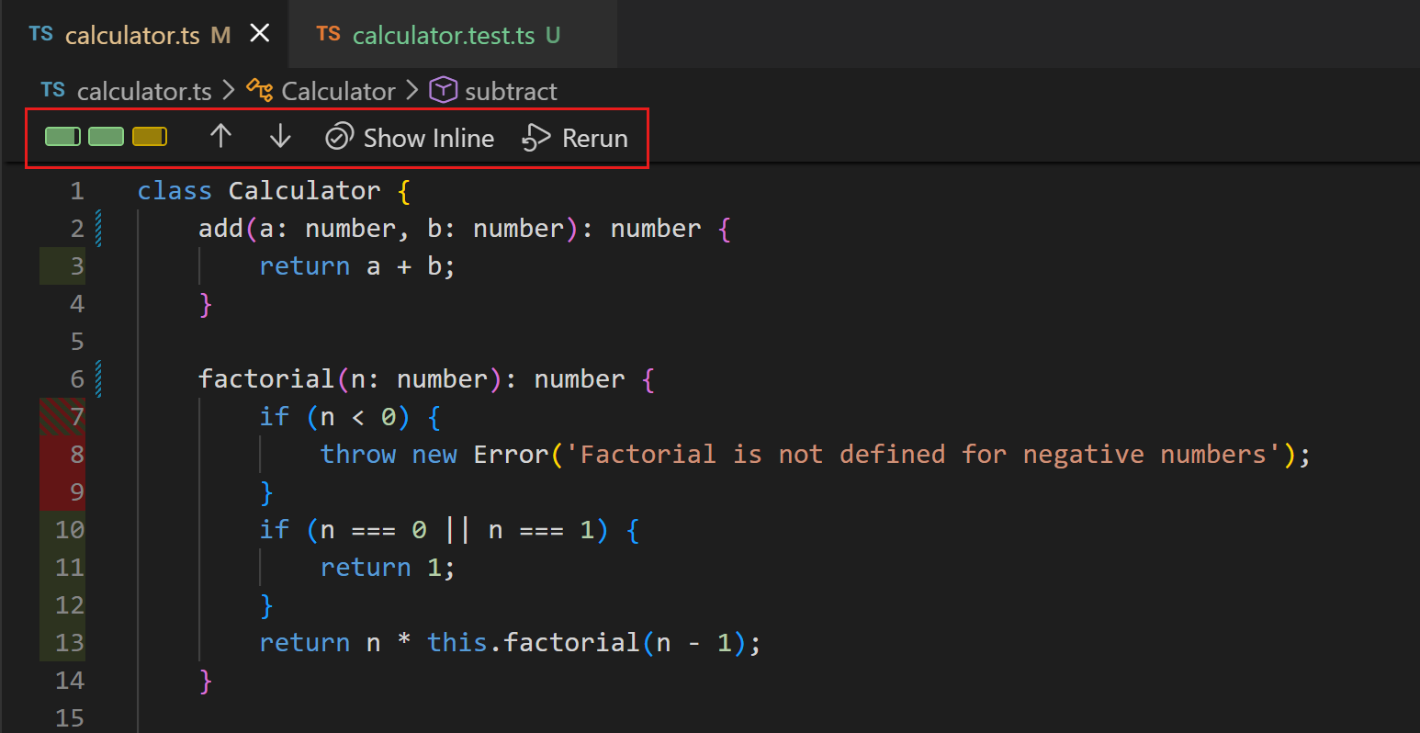This screenshot has width=1420, height=733.
Task: Click the up arrow for previous uncovered region
Action: [x=220, y=137]
